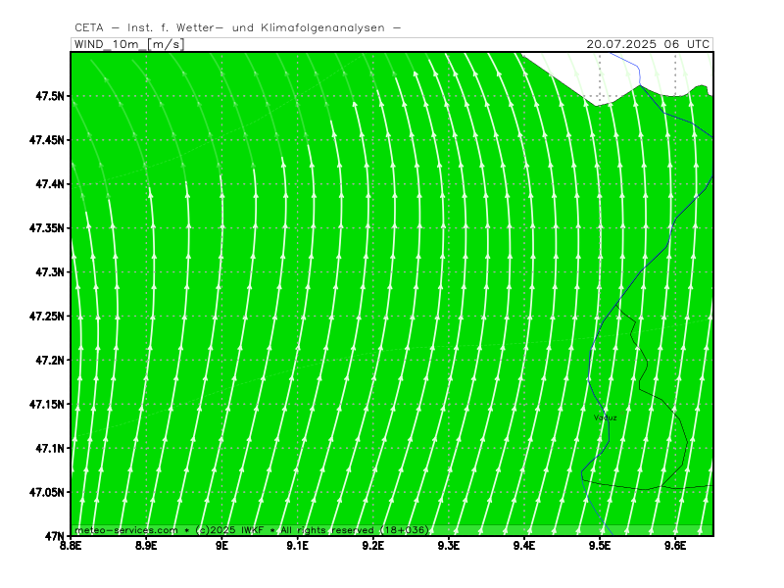784x588 pixels.
Task: Click the 47N latitude label
Action: coord(55,536)
